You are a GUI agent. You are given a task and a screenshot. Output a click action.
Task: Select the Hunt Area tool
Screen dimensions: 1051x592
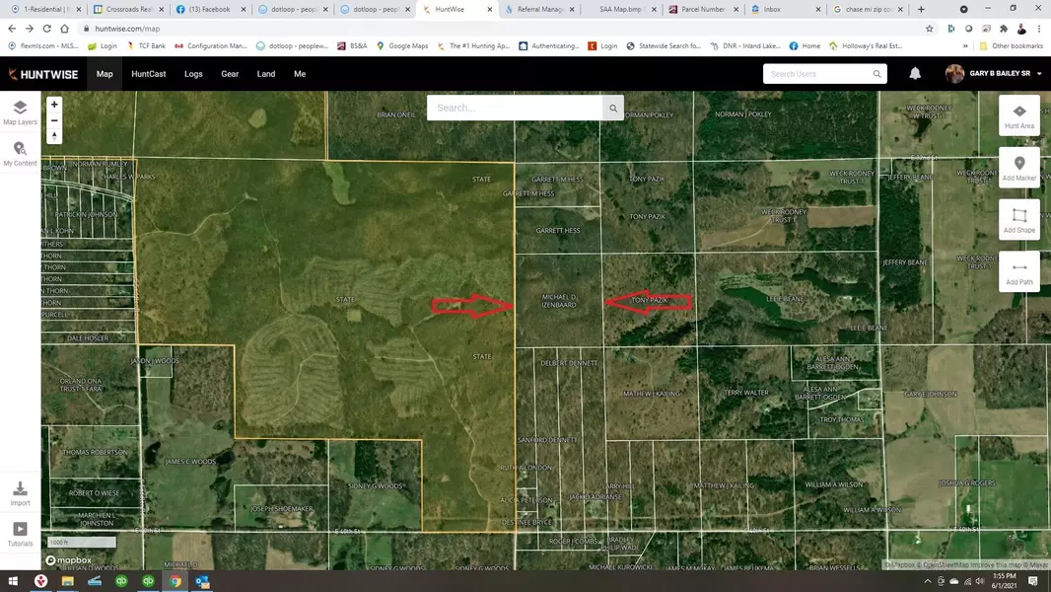pyautogui.click(x=1018, y=115)
